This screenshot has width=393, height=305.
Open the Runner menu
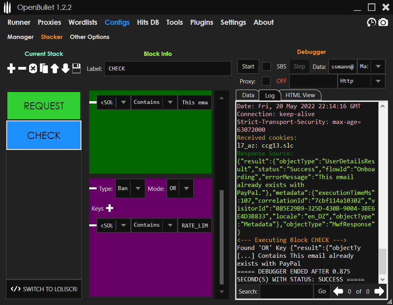[x=19, y=22]
